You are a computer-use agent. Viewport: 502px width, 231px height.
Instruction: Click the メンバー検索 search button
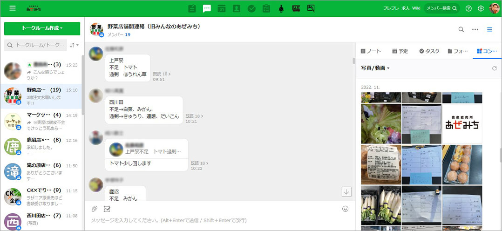tap(441, 8)
